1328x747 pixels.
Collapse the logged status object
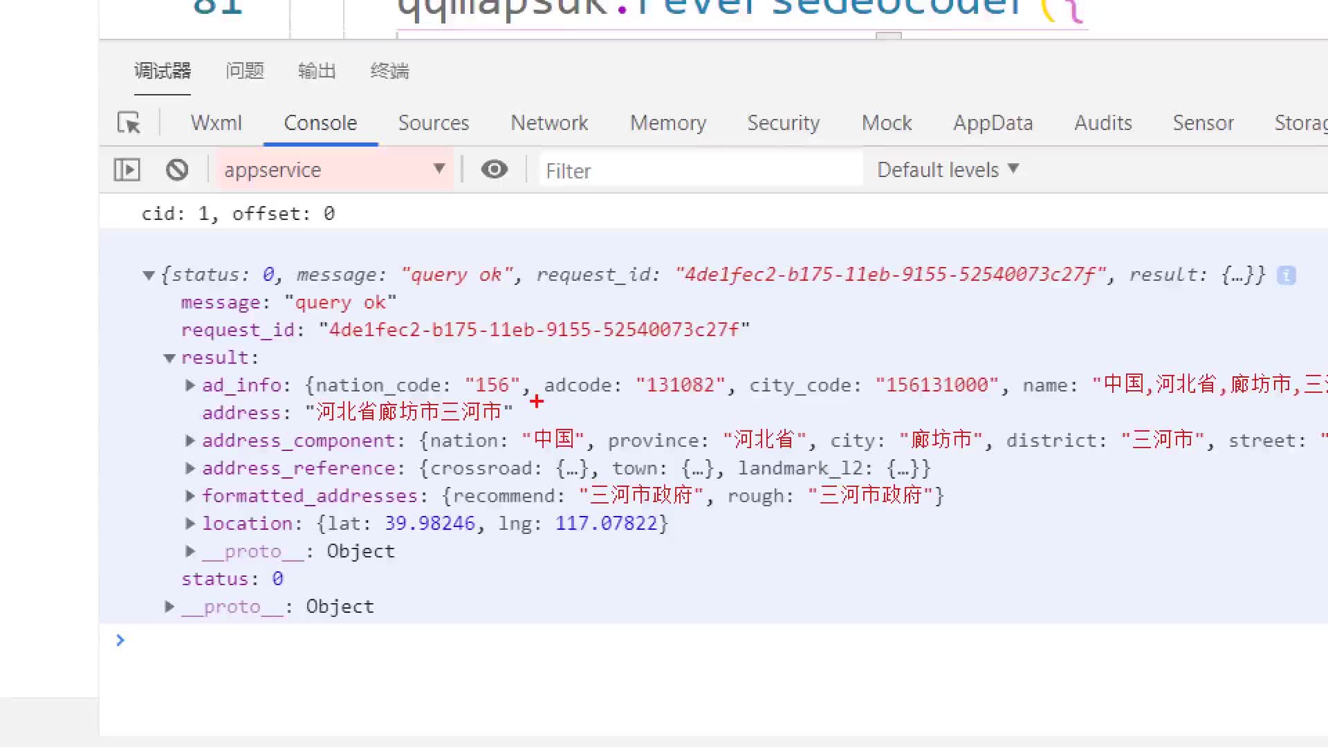148,275
